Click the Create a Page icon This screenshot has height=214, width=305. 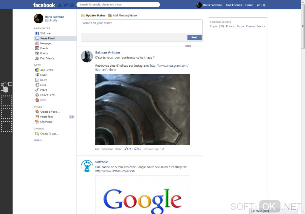(37, 111)
